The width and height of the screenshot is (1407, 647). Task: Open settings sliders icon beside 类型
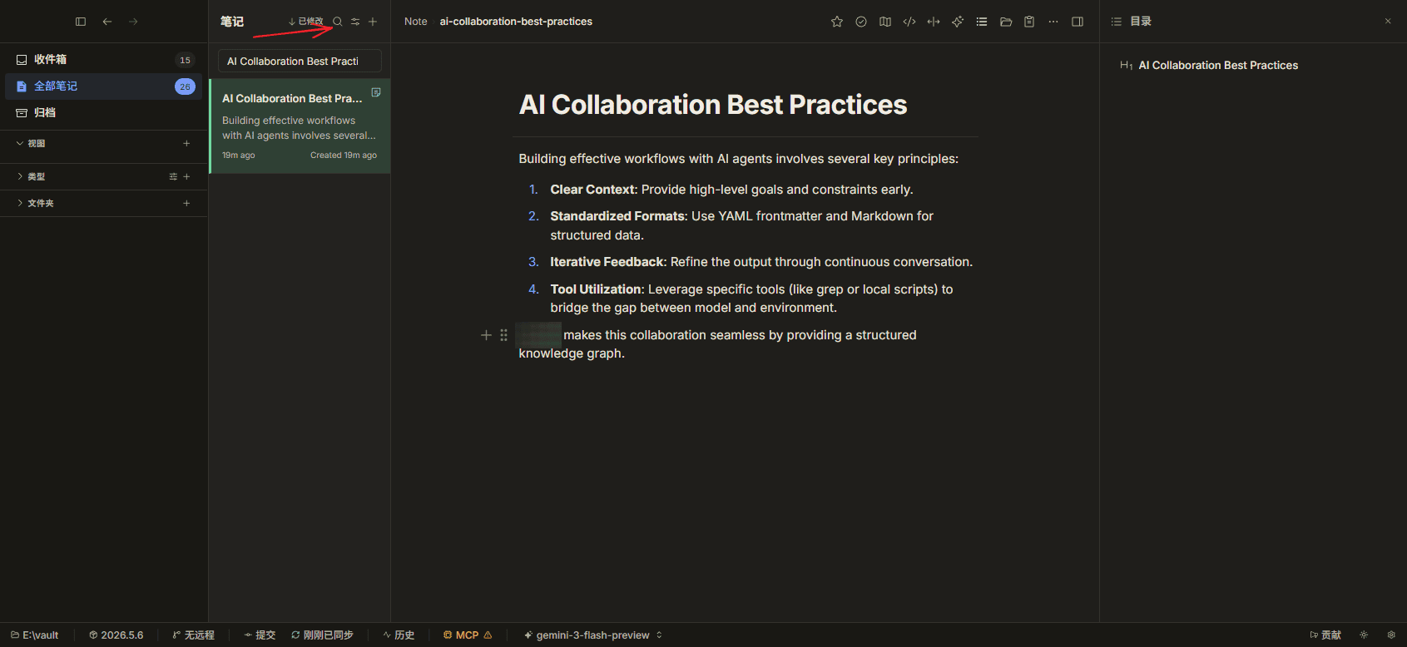(173, 176)
